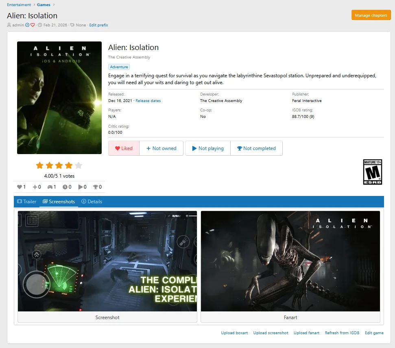Click the empty fifth rating star
The height and width of the screenshot is (348, 395).
point(79,165)
